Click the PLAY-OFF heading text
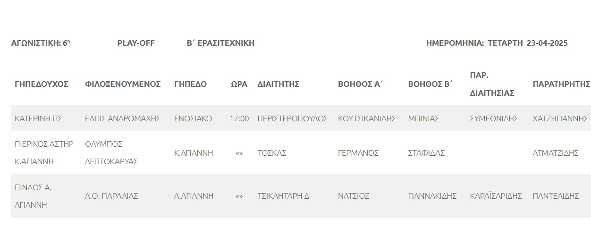591x228 pixels. pyautogui.click(x=136, y=43)
